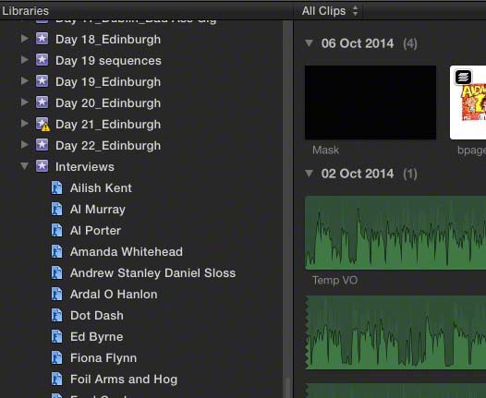The image size is (486, 398).
Task: Expand the Day 21_Edinburgh event
Action: 25,124
